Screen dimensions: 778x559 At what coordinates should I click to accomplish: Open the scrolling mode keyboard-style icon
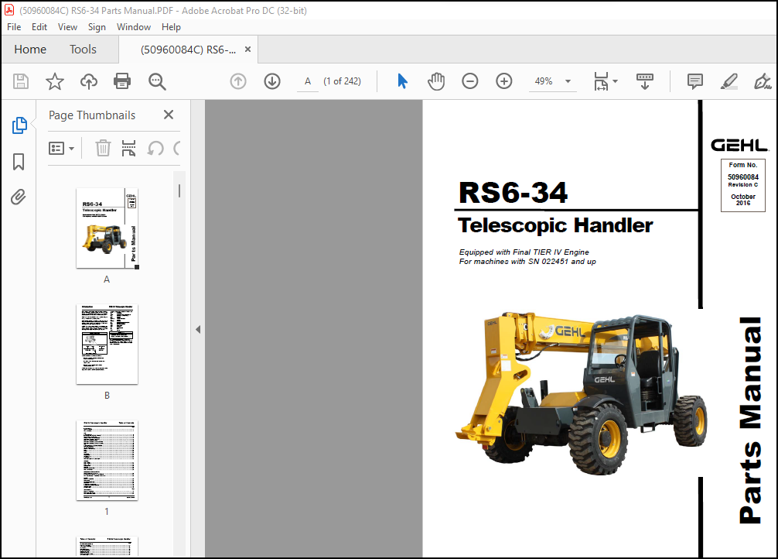644,81
